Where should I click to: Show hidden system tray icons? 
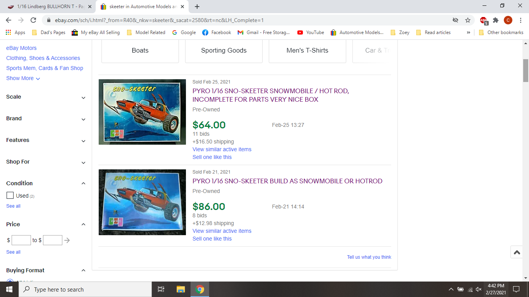[x=451, y=289]
